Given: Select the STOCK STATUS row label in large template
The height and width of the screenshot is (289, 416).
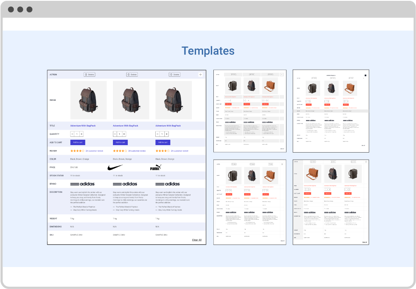Looking at the screenshot, I should coord(56,176).
